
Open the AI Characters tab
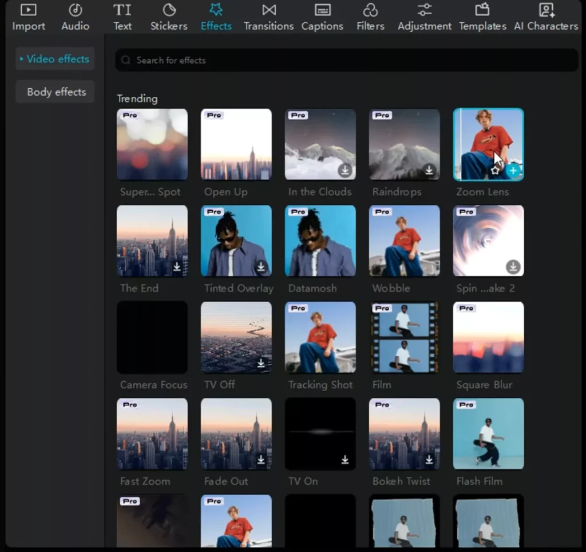click(546, 17)
